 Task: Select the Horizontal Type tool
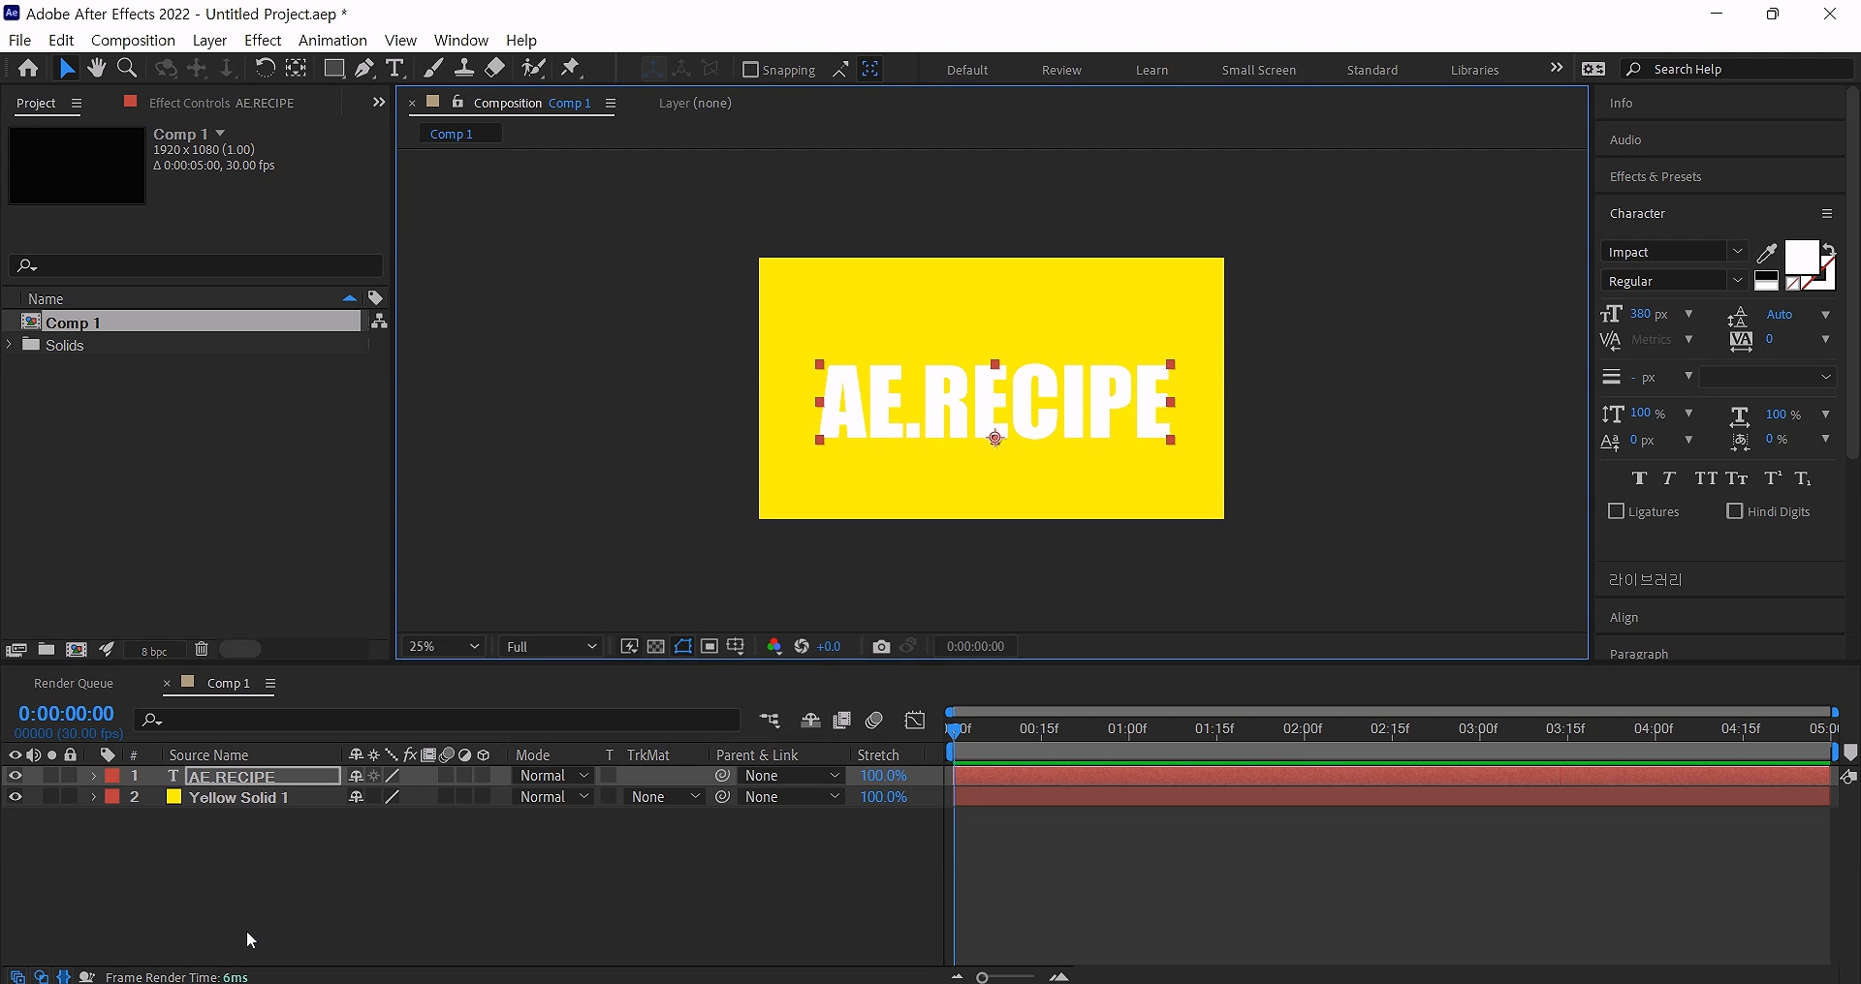[394, 69]
